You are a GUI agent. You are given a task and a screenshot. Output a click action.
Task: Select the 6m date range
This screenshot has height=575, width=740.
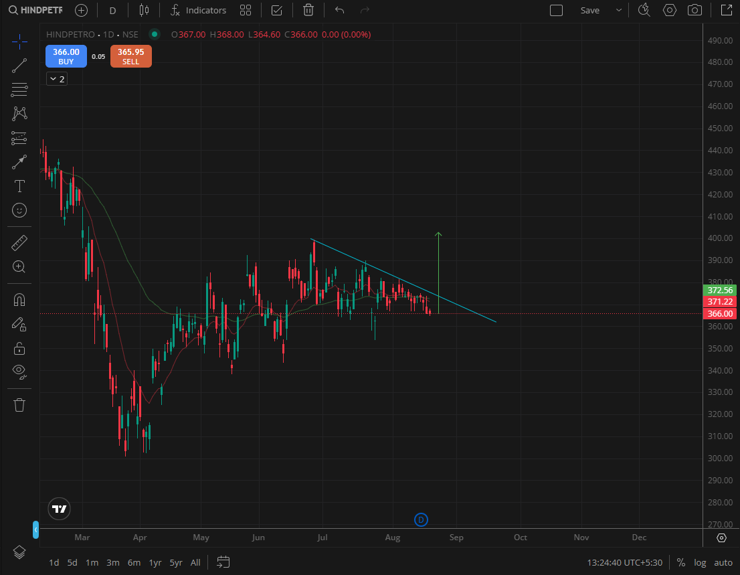point(134,562)
